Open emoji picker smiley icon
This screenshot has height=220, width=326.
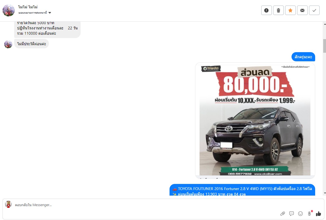point(300,214)
